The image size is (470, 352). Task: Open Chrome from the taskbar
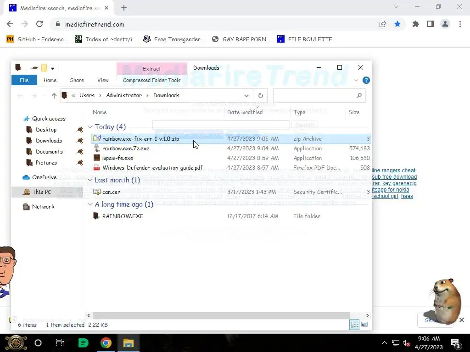coord(106,343)
